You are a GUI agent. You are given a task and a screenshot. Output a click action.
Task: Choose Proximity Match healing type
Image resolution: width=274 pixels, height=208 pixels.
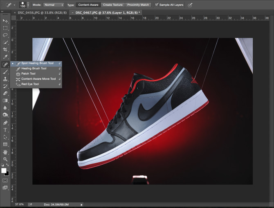[138, 5]
